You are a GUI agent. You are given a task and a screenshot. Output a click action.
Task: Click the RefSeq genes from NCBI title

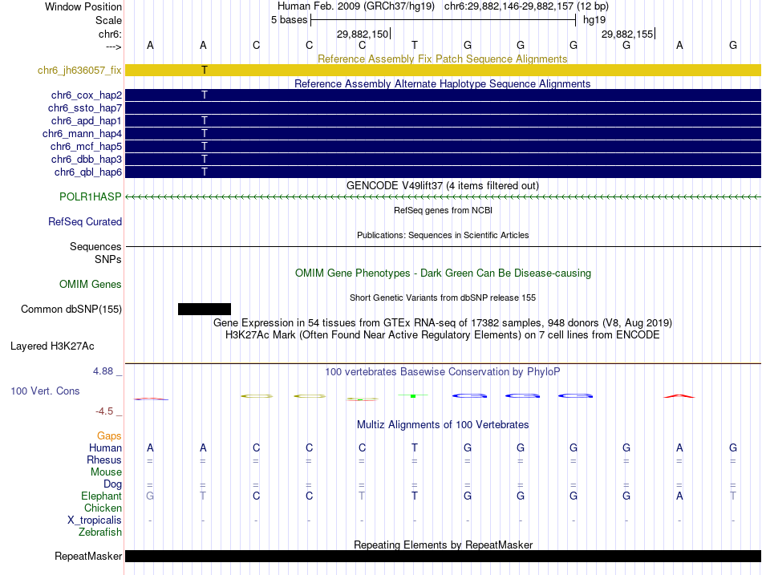tap(443, 210)
